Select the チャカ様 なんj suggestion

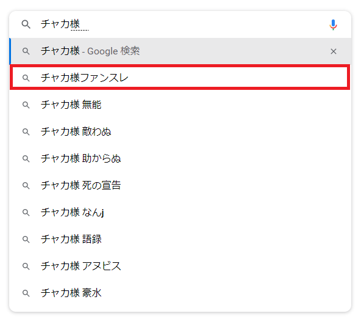click(180, 212)
